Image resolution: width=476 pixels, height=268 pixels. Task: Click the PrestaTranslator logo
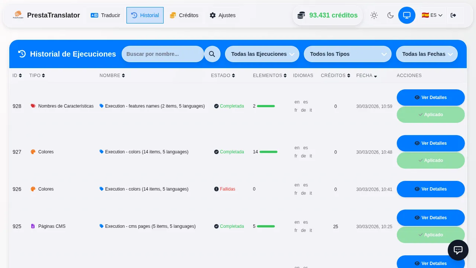18,15
